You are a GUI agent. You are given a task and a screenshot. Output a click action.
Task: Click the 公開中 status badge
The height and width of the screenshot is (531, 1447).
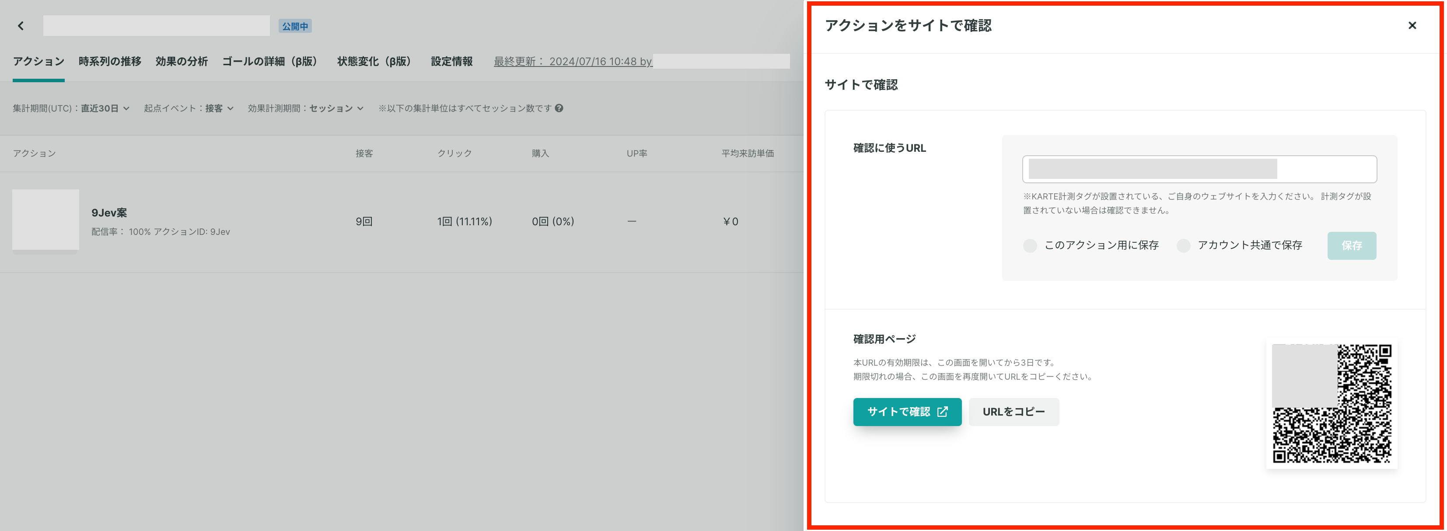[295, 26]
